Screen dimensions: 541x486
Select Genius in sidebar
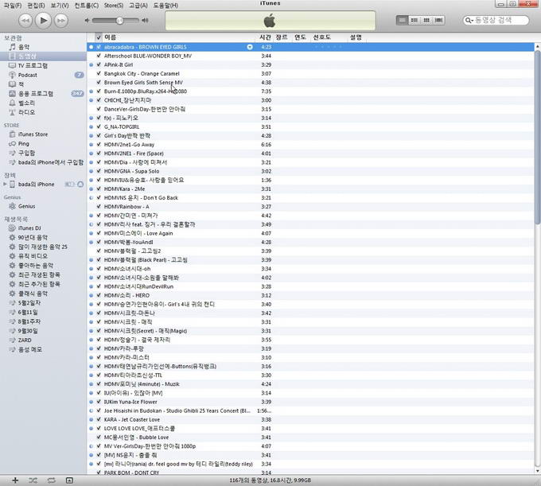(x=43, y=206)
